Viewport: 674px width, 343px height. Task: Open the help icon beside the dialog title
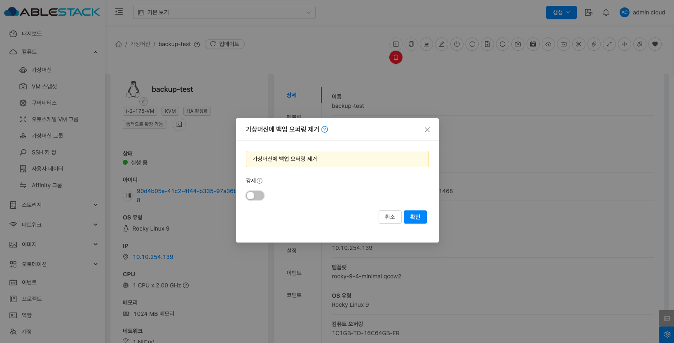point(325,129)
